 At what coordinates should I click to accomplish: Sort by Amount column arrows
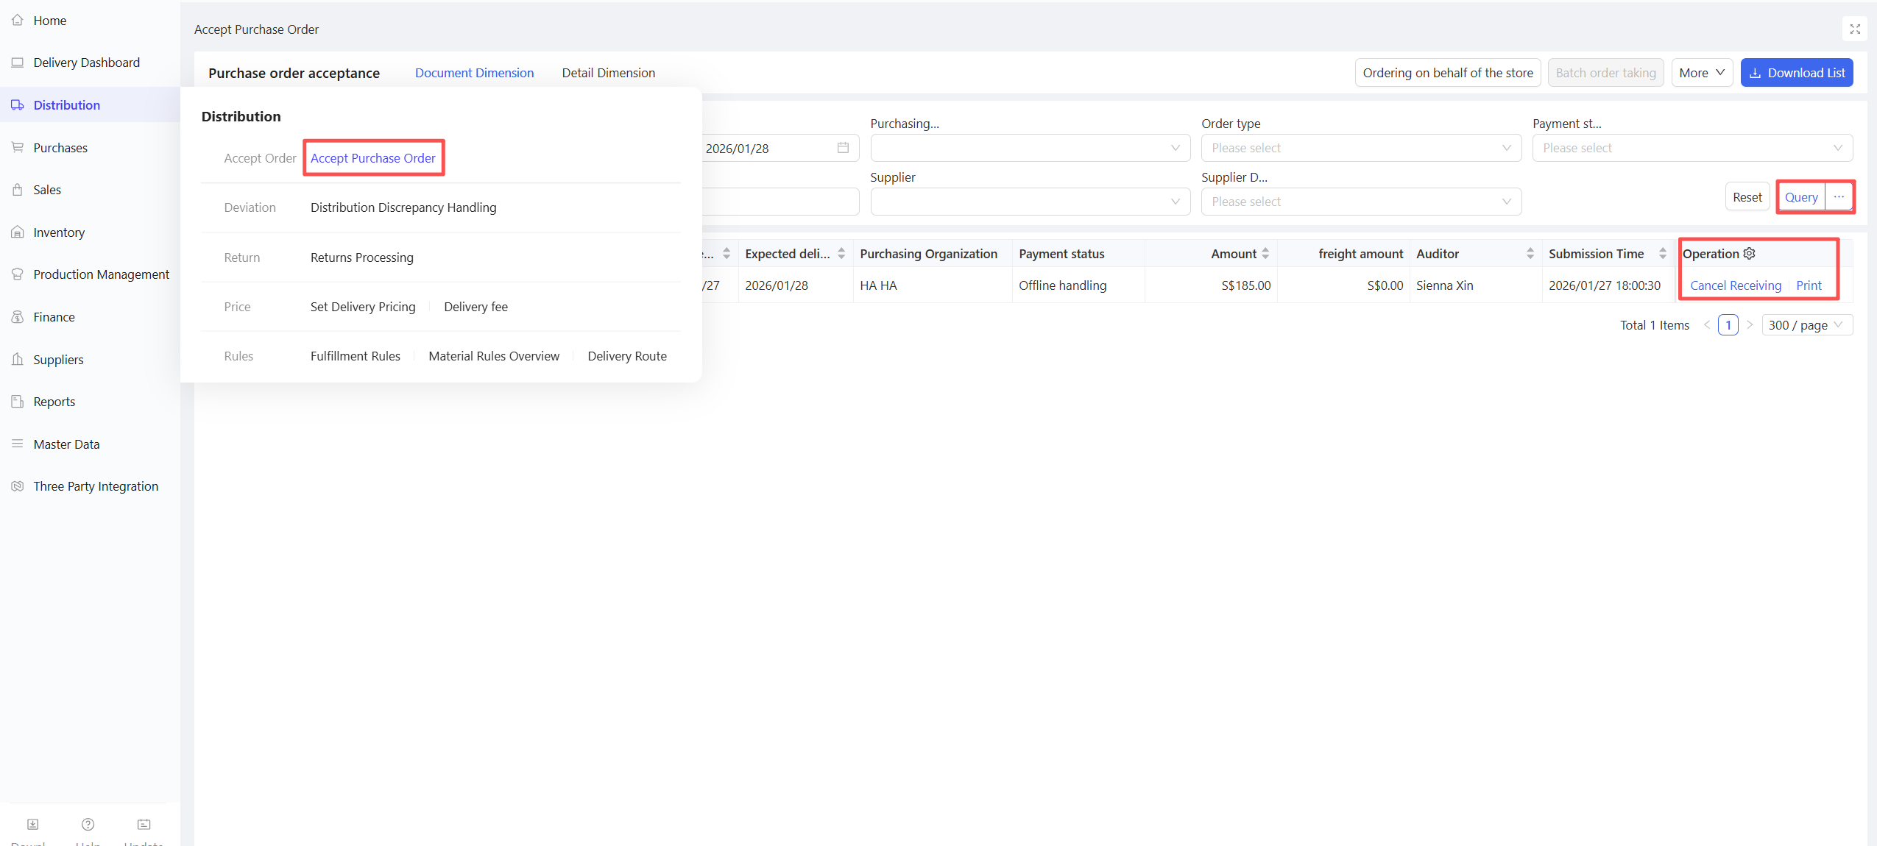pos(1265,254)
